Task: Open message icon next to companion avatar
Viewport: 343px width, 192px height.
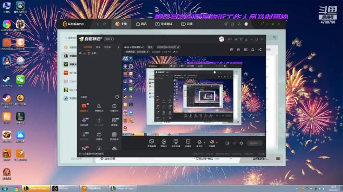Action: 230,39
